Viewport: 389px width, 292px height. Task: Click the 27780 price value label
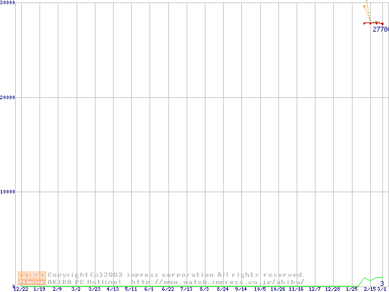tap(380, 29)
